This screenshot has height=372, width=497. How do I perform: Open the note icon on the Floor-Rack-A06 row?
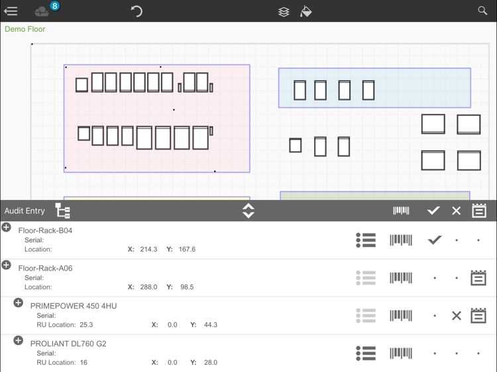tap(478, 277)
